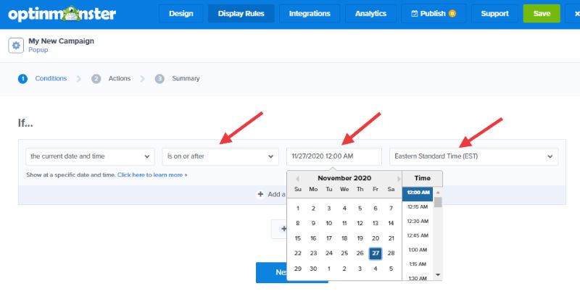Go to previous month arrow in calendar
Screen dimensions: 580x294
(x=297, y=179)
